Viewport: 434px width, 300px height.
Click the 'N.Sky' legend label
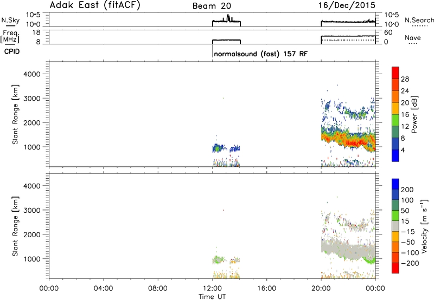(x=10, y=20)
